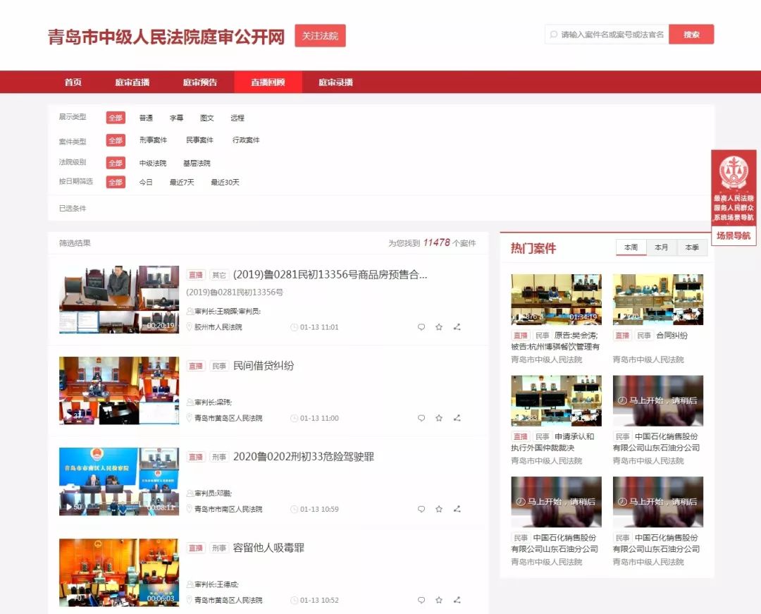This screenshot has width=761, height=614.
Task: Select 字幕 in the 展示类型 filter
Action: (176, 118)
